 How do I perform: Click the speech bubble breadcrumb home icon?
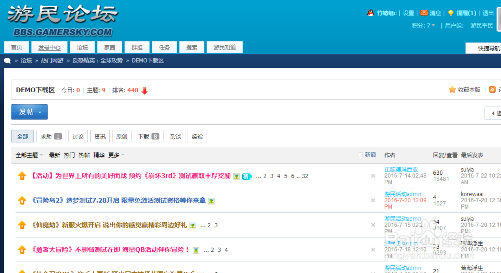(7, 60)
